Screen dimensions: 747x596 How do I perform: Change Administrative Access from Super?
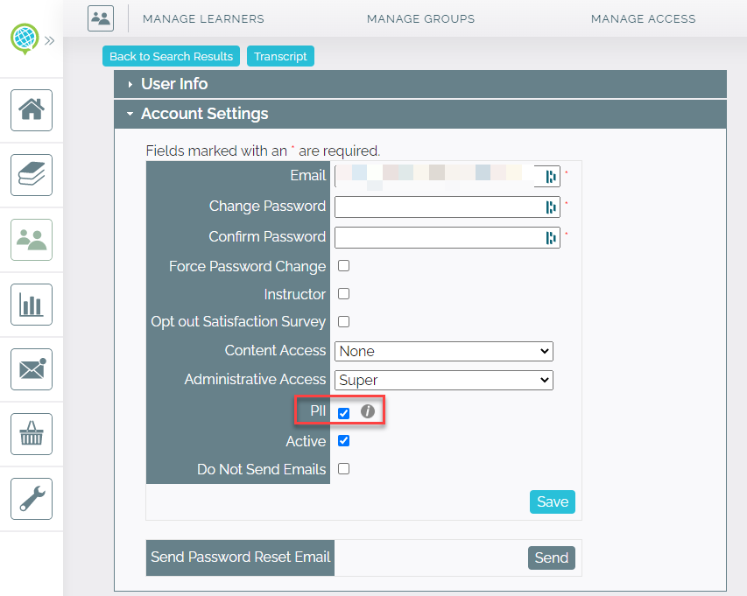click(443, 380)
